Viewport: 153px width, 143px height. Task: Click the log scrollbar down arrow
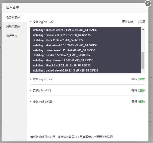[143, 71]
